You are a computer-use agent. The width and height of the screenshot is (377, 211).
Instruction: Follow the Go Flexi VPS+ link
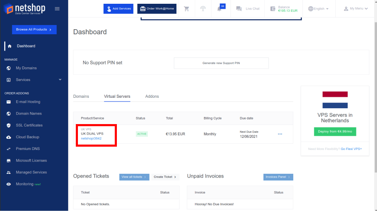351,149
